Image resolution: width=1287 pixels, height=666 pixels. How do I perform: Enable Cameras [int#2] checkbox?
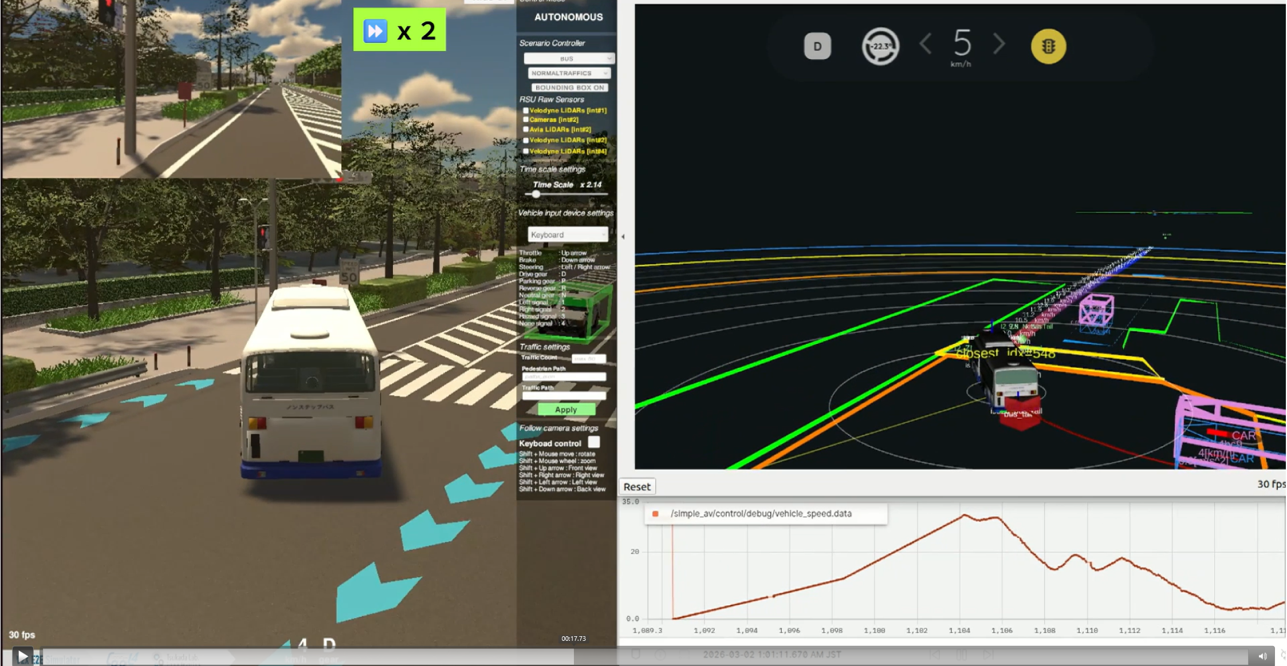click(526, 120)
